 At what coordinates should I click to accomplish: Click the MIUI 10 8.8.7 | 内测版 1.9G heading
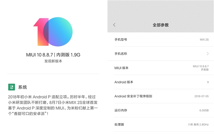tap(53, 55)
